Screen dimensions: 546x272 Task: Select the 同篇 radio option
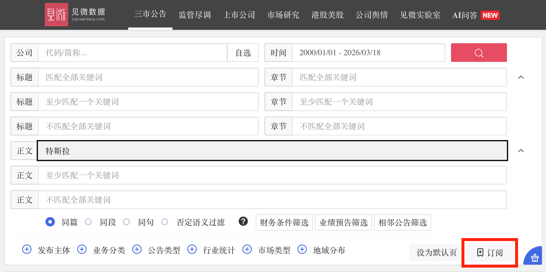click(50, 222)
